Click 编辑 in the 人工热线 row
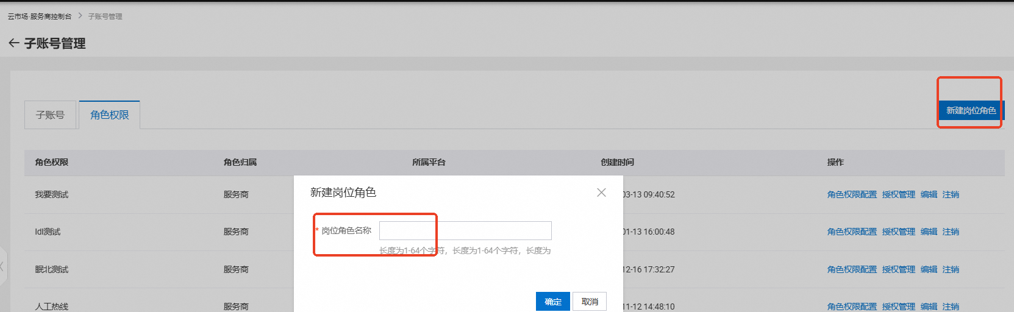This screenshot has width=1014, height=312. pos(929,307)
